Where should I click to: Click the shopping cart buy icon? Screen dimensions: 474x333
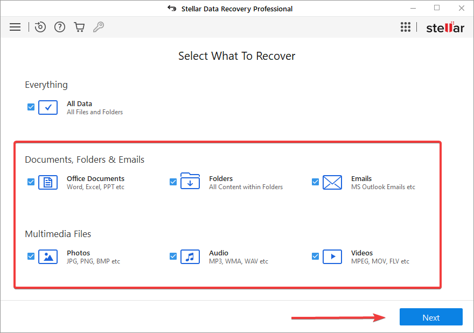pyautogui.click(x=79, y=27)
